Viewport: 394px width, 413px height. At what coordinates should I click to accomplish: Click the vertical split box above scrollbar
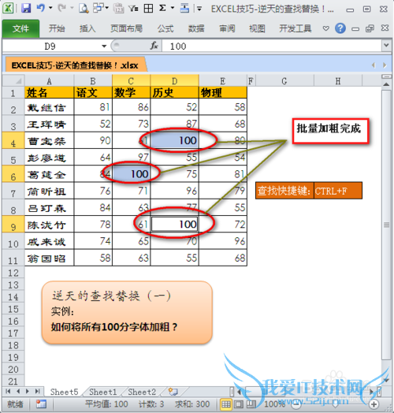pos(386,76)
